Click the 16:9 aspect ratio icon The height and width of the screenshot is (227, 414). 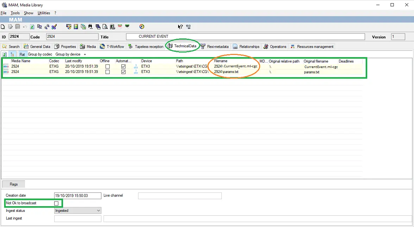pos(188,27)
